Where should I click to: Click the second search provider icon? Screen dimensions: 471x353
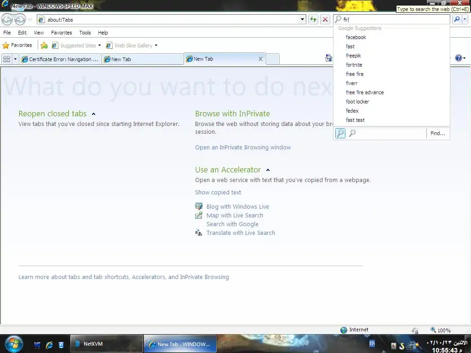352,133
